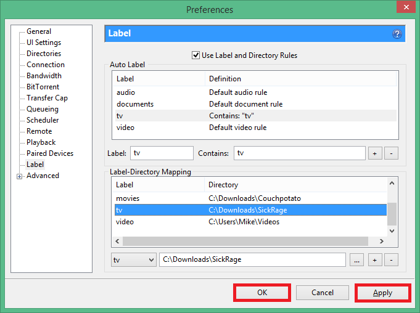Select BitTorrent in the settings tree

43,87
